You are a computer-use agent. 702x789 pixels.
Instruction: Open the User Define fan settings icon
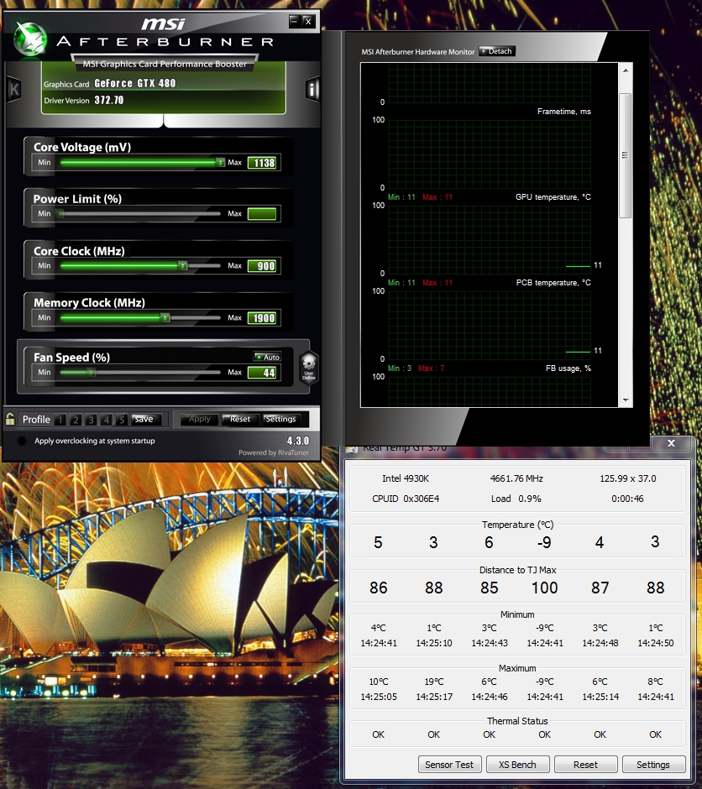click(308, 368)
